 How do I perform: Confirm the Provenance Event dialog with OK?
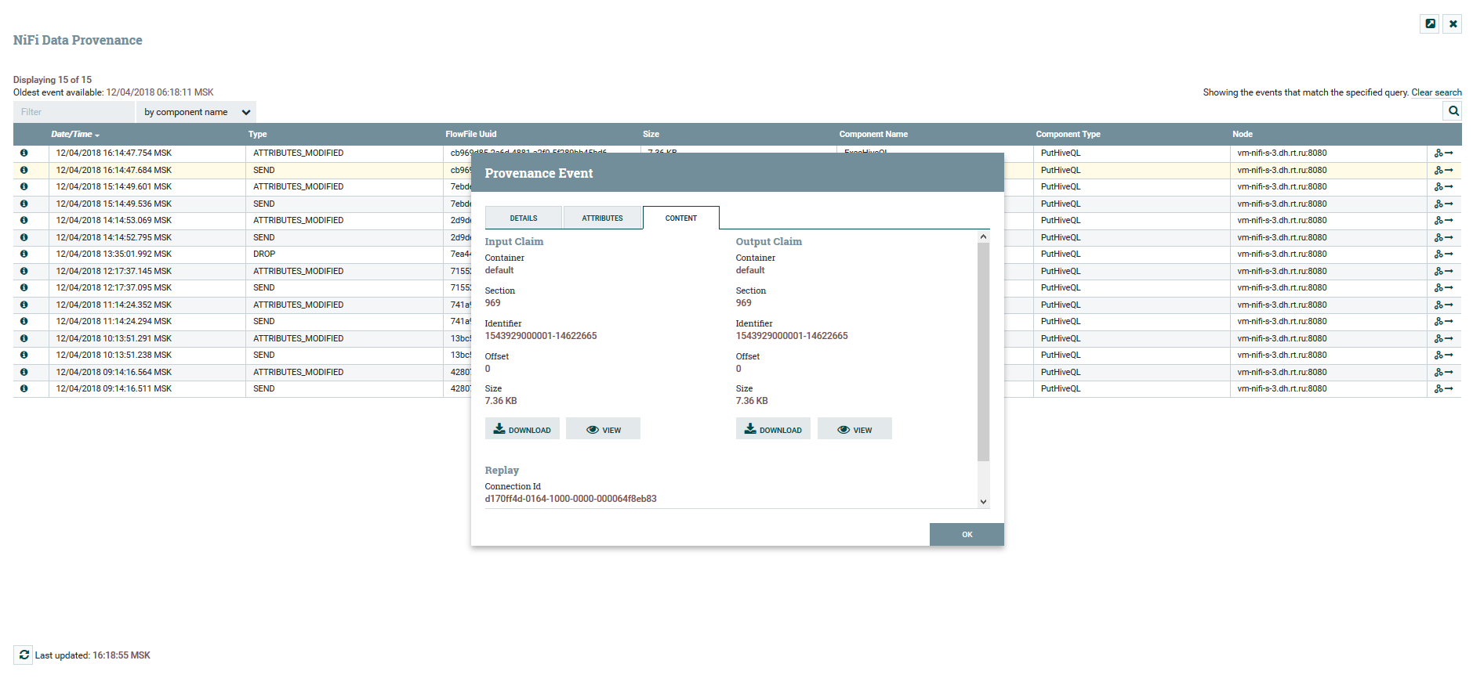(x=967, y=534)
